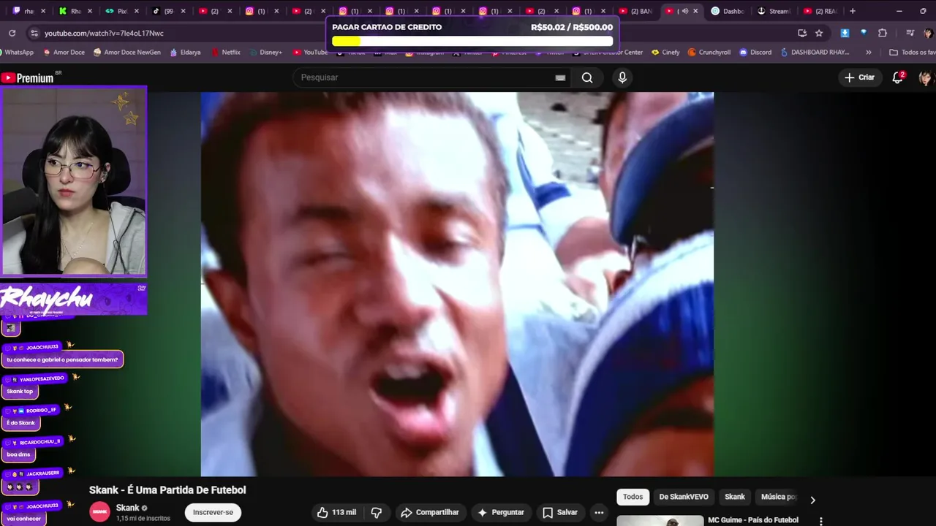Open the Netflix bookmark
This screenshot has width=936, height=526.
click(x=226, y=53)
